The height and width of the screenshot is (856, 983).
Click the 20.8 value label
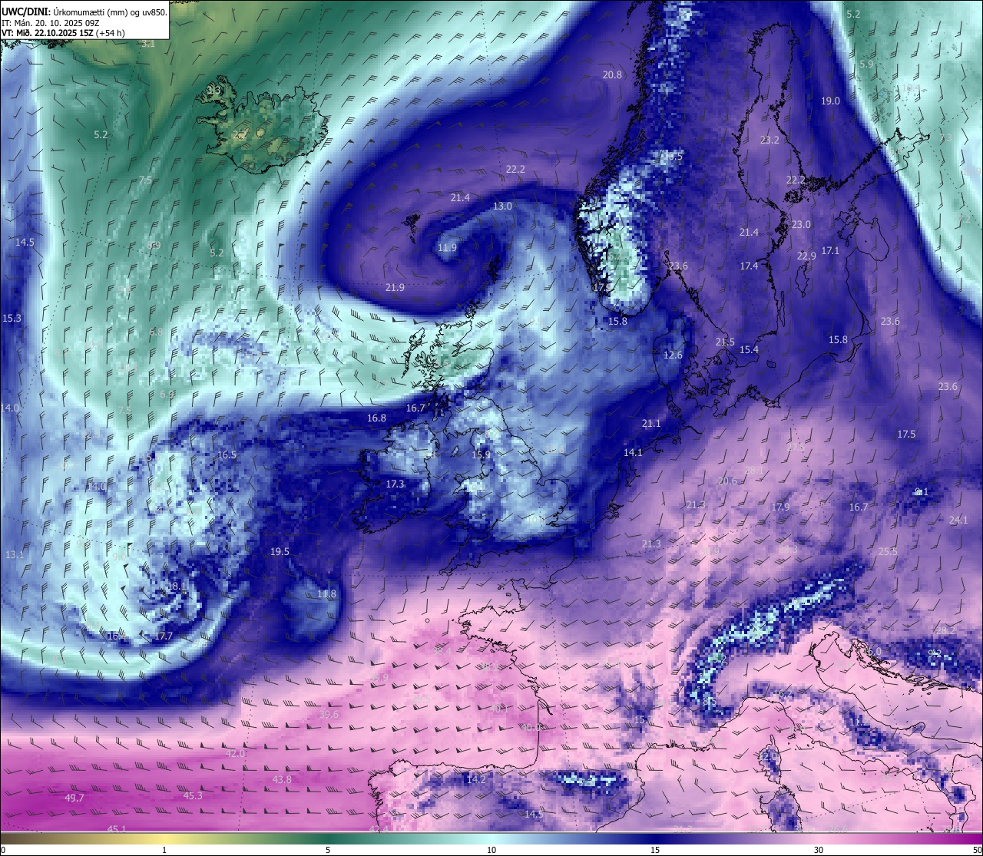[x=612, y=74]
